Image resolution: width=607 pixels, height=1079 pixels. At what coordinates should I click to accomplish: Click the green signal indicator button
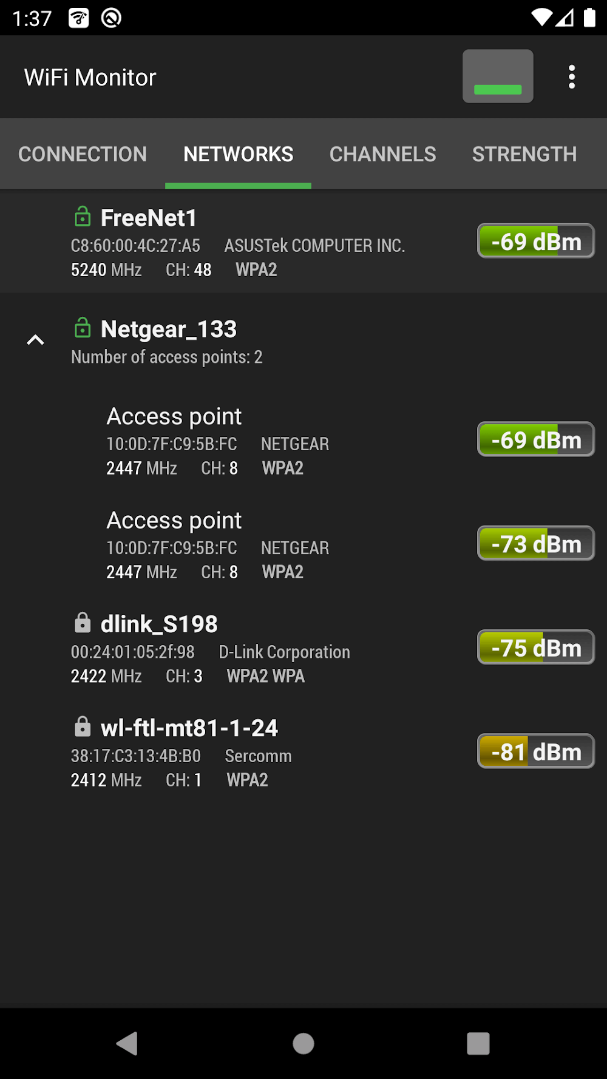click(x=498, y=76)
